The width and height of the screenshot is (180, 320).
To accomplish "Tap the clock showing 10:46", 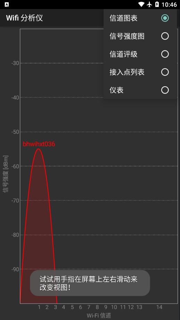I will (169, 5).
